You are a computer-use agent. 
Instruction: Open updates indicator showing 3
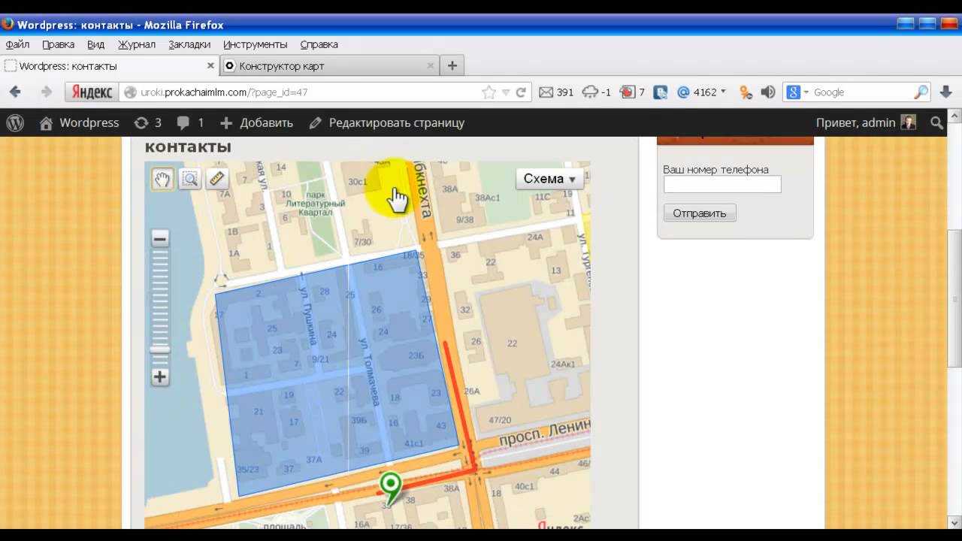(x=148, y=122)
